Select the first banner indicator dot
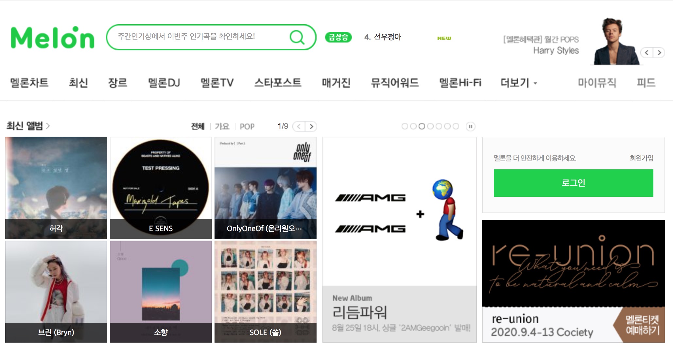673x357 pixels. (405, 126)
